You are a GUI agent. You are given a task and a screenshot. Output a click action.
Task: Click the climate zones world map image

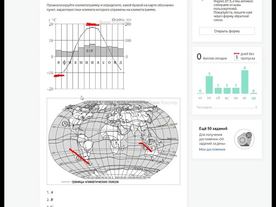(113, 141)
